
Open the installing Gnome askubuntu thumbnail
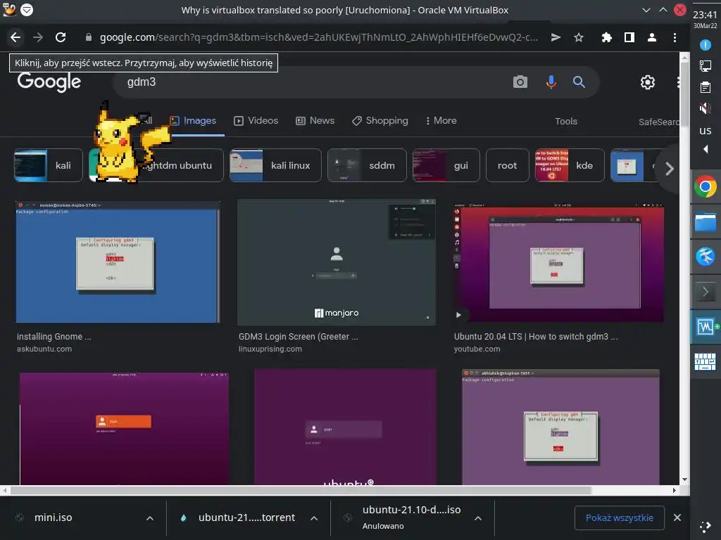pos(118,262)
